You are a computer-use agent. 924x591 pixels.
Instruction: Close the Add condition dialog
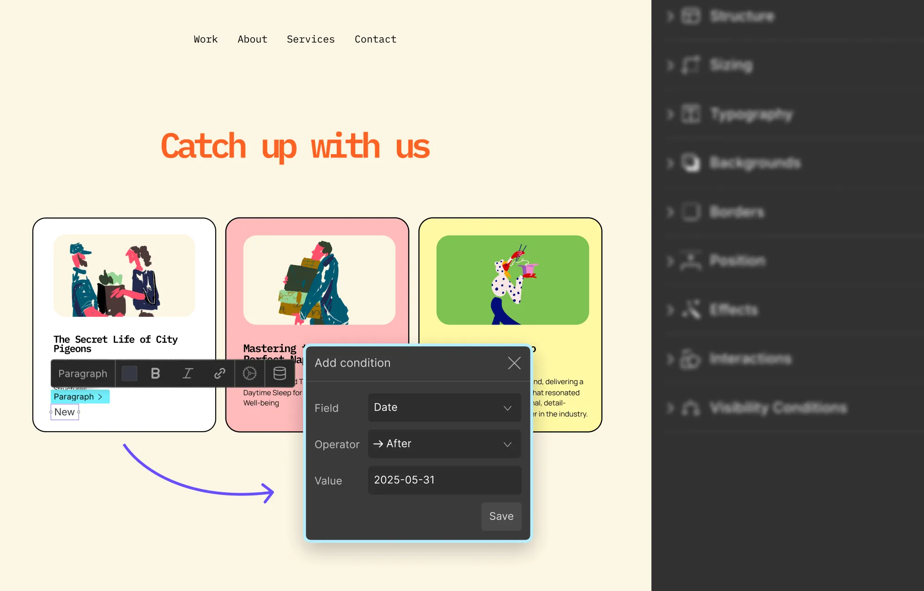tap(514, 363)
